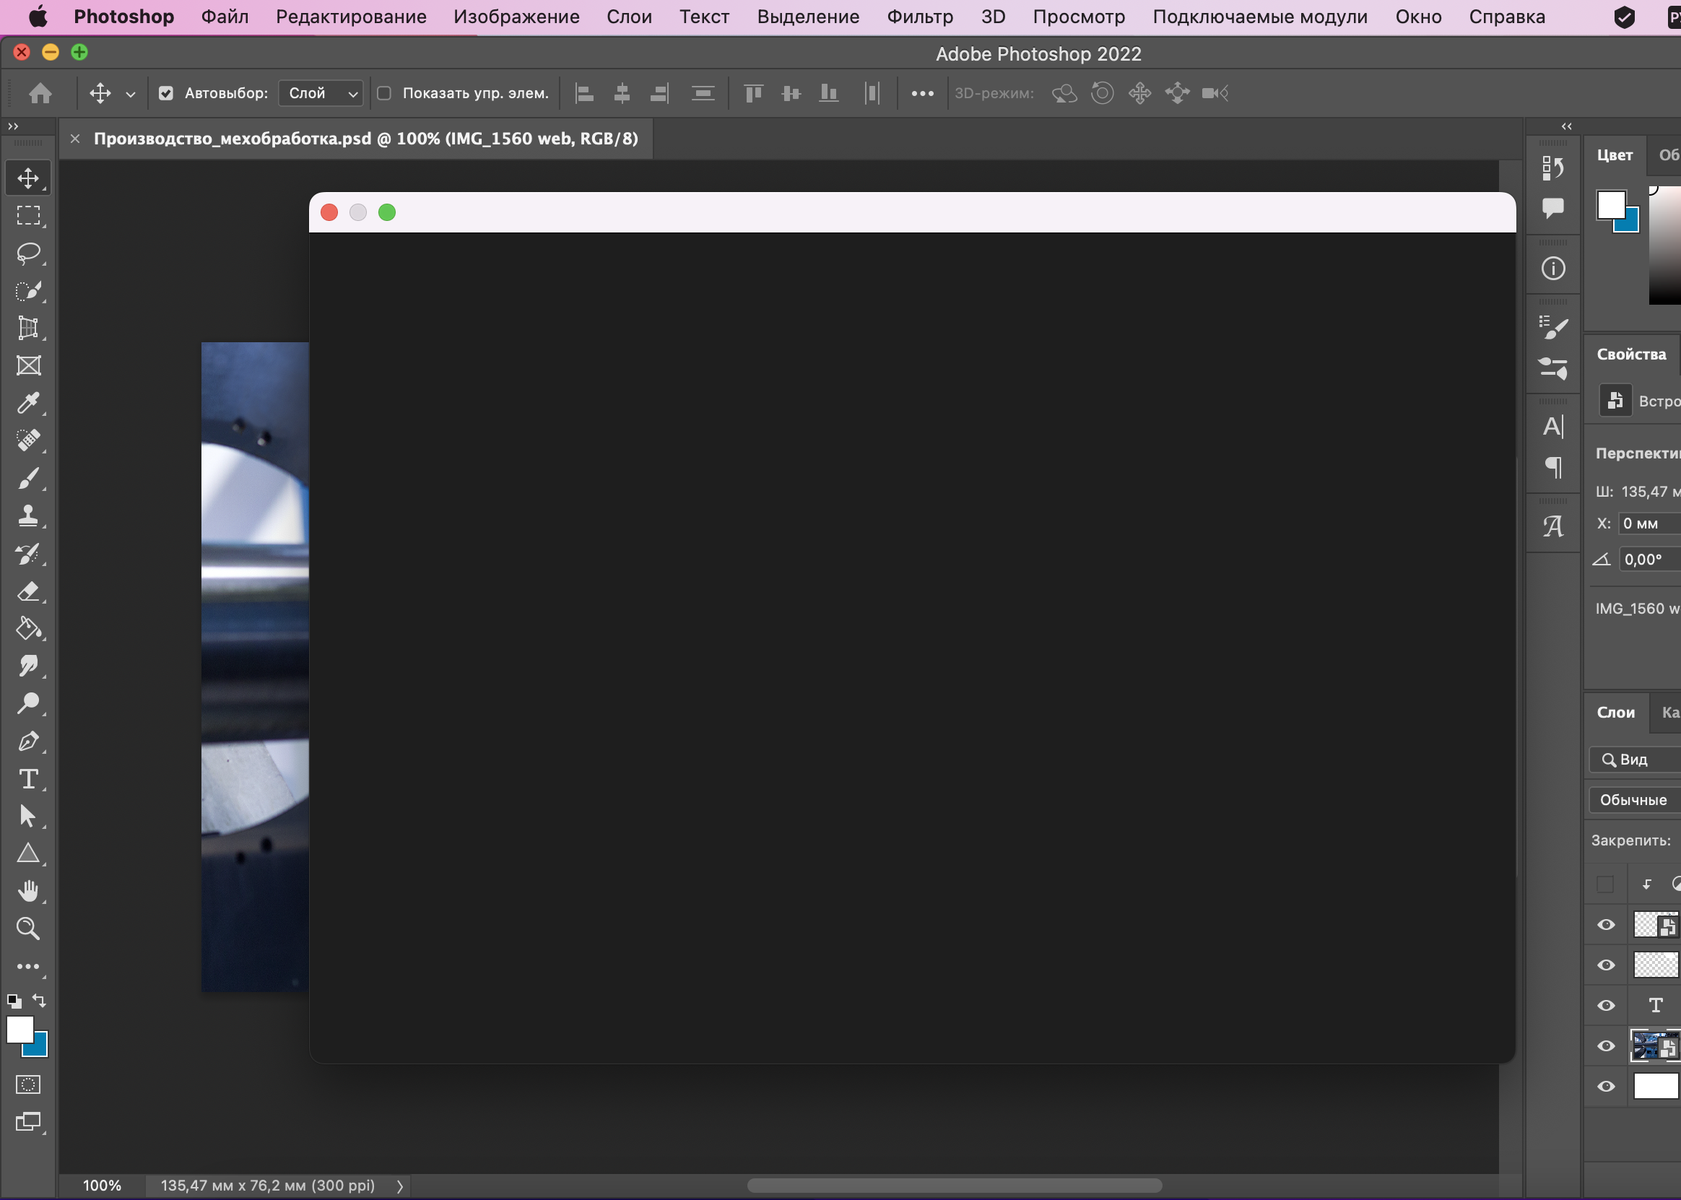The height and width of the screenshot is (1200, 1681).
Task: Hide the top smart object layer
Action: click(1606, 924)
